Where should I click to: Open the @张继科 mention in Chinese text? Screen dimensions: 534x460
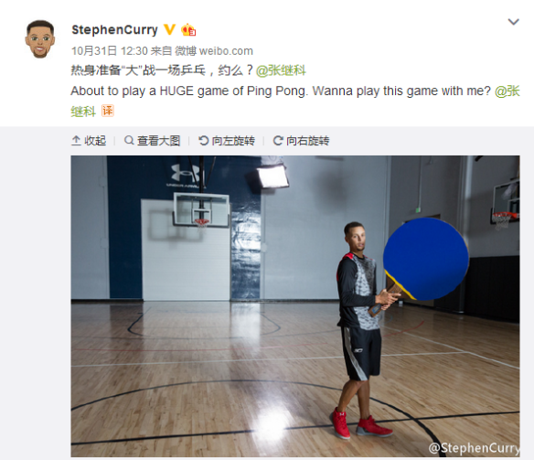[x=281, y=70]
